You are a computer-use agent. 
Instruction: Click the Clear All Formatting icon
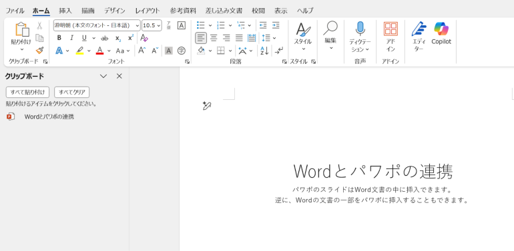point(144,38)
